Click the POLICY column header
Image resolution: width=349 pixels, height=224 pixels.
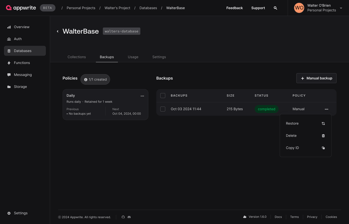[299, 96]
